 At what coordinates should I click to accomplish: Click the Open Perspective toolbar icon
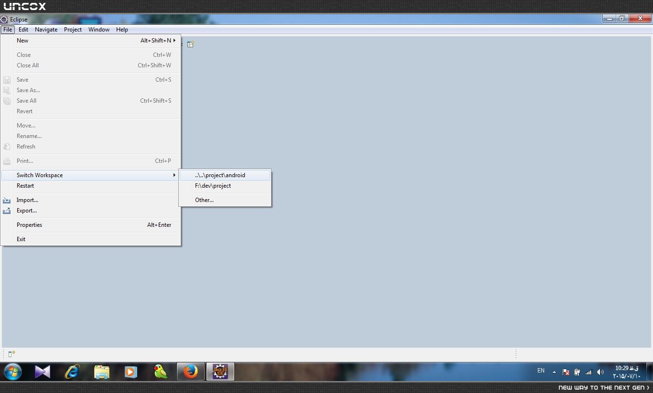coord(190,44)
